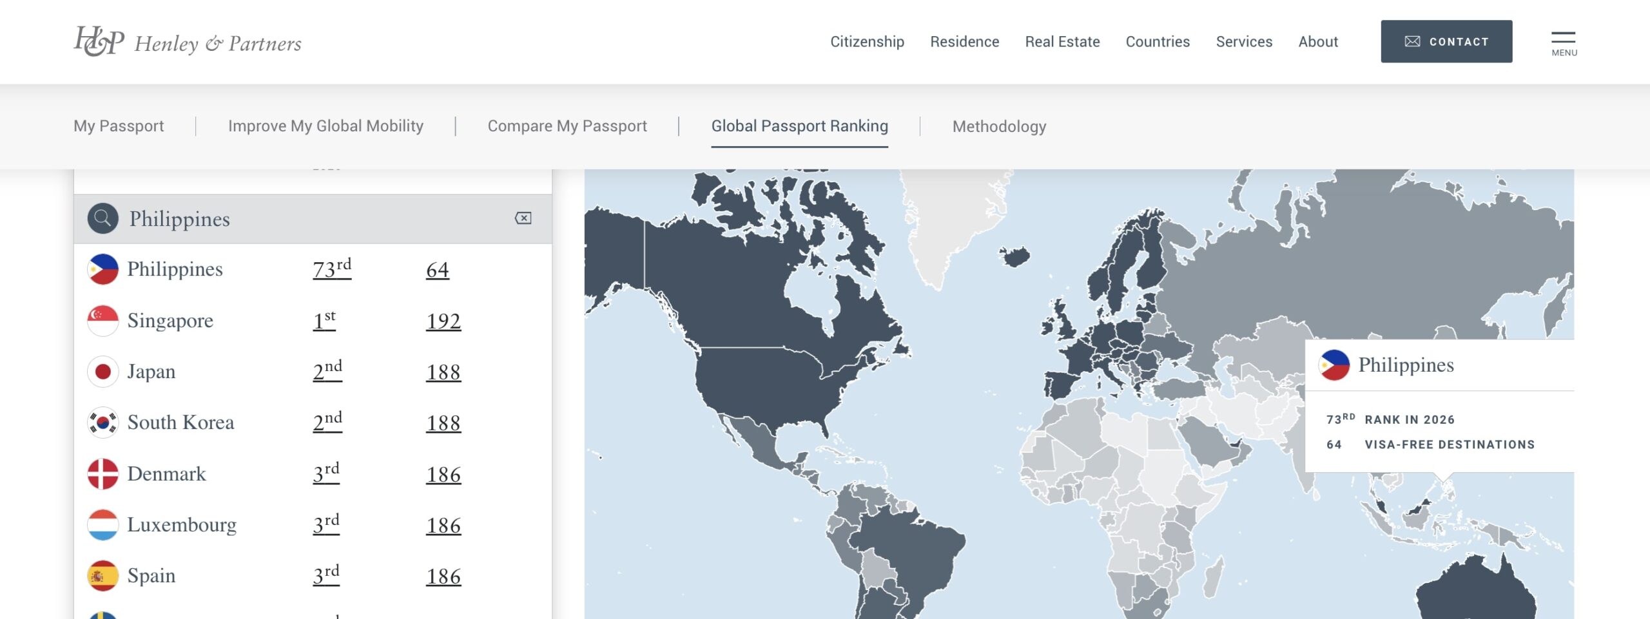Viewport: 1650px width, 619px height.
Task: Clear the Philippines search text
Action: coord(523,218)
